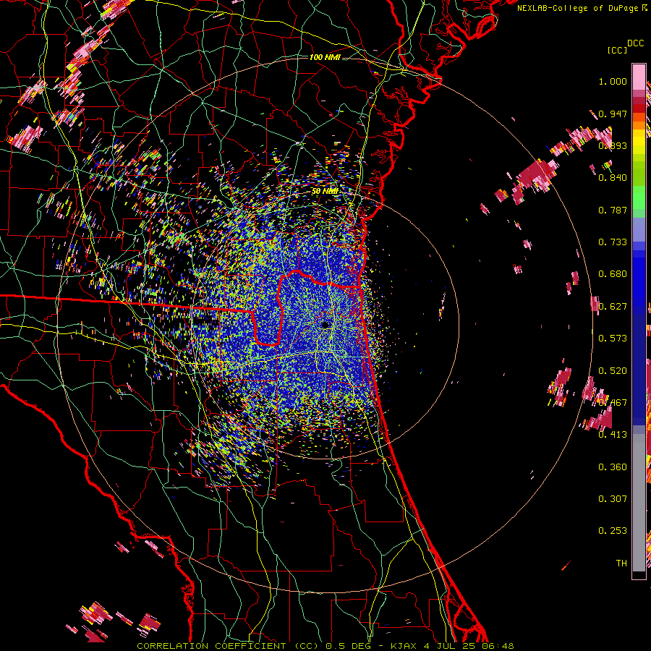Click the 0.840 legend value

tap(613, 178)
